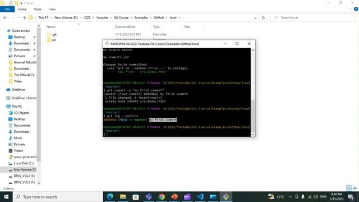The image size is (359, 202).
Task: Expand the ribbon with chevron arrow
Action: click(x=350, y=9)
